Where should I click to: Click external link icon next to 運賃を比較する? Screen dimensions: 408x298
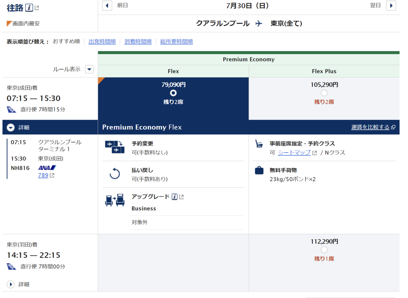pos(393,127)
